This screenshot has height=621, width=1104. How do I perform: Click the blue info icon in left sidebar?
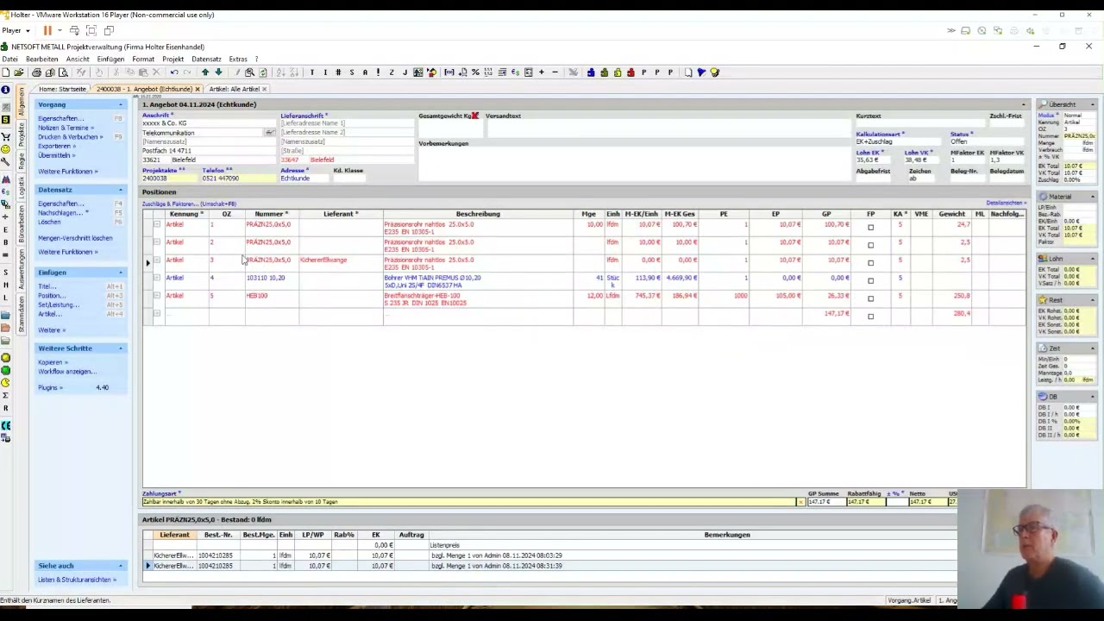click(6, 90)
